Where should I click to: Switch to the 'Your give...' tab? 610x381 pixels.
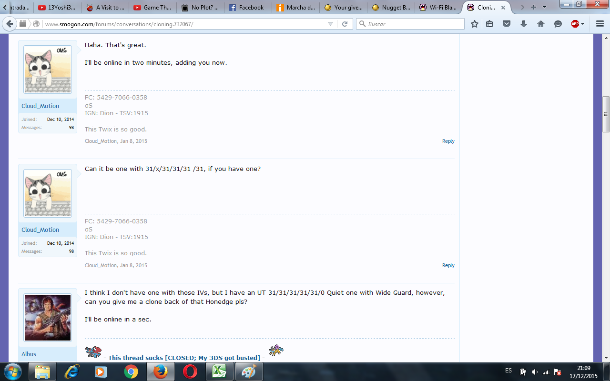[x=343, y=8]
